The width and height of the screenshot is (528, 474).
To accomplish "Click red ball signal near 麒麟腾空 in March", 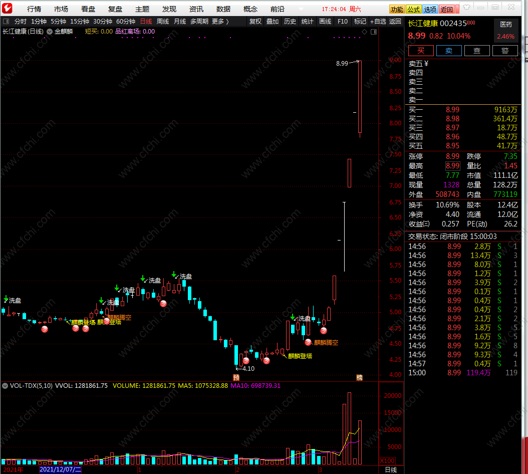I will tap(308, 342).
